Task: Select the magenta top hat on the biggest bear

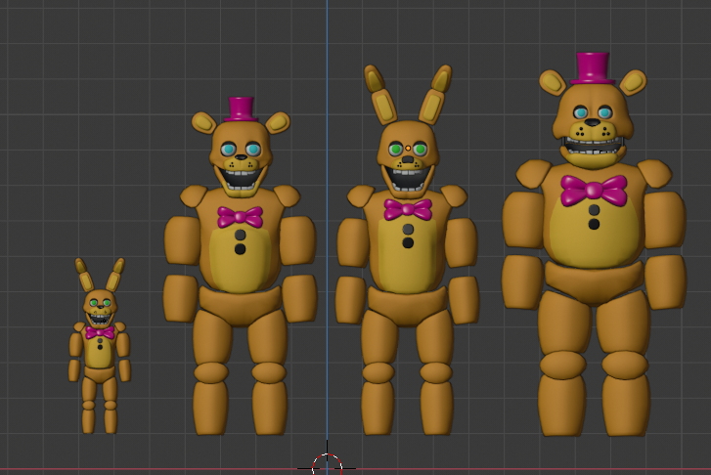Action: (592, 68)
